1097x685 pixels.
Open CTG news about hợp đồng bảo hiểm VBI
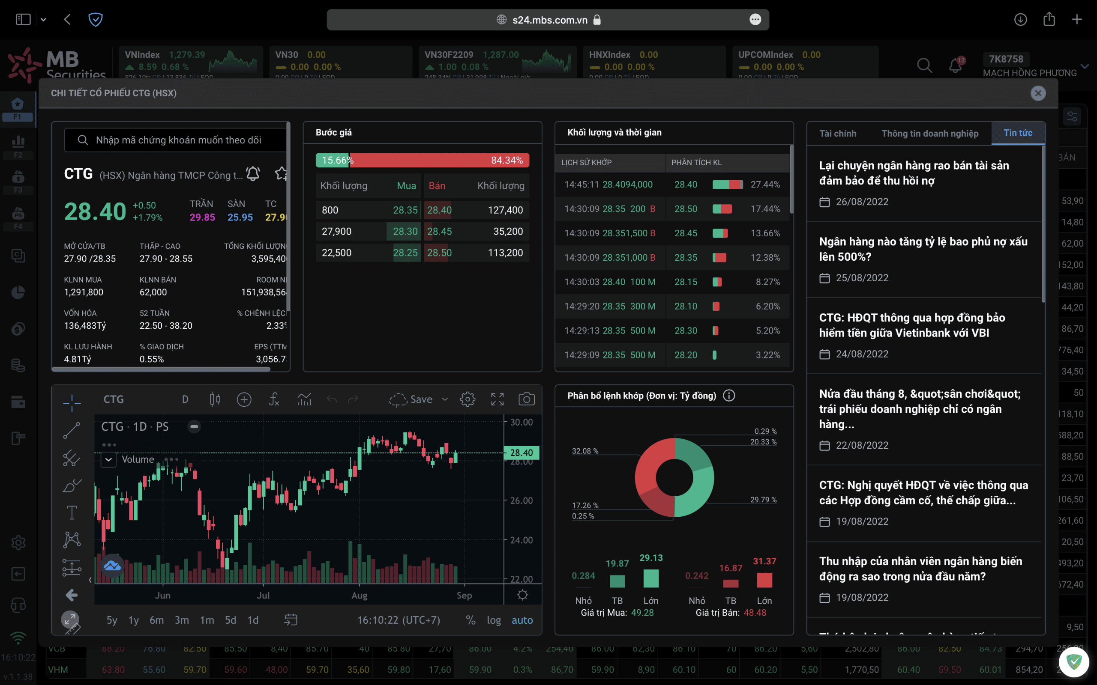pos(912,325)
